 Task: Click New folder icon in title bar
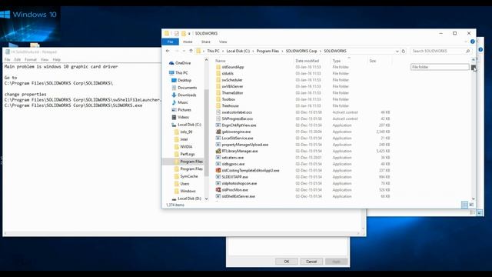tap(184, 33)
